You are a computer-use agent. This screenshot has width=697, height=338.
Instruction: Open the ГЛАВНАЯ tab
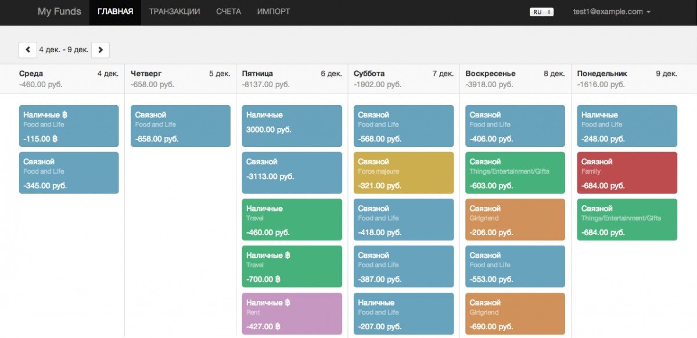(115, 12)
